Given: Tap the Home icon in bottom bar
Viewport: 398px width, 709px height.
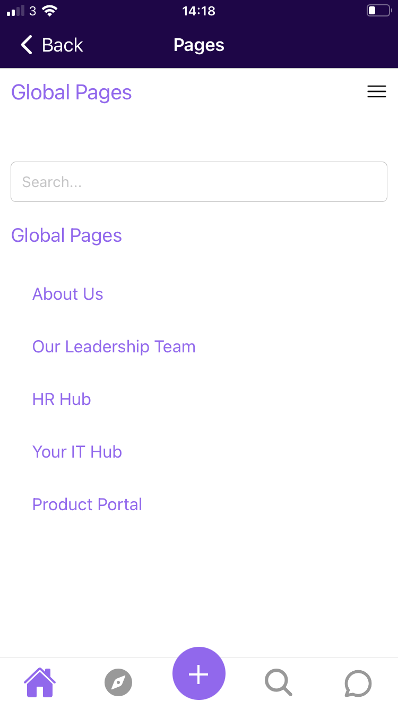Looking at the screenshot, I should point(40,682).
